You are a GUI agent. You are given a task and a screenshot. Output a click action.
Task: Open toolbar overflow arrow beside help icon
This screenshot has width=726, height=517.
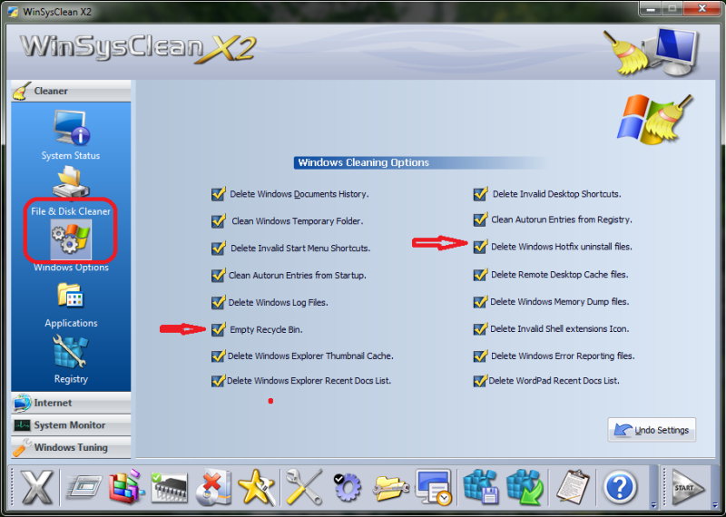tap(653, 504)
